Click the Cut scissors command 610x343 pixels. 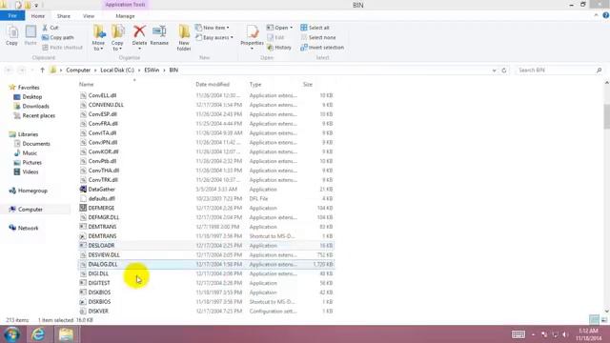tap(51, 28)
